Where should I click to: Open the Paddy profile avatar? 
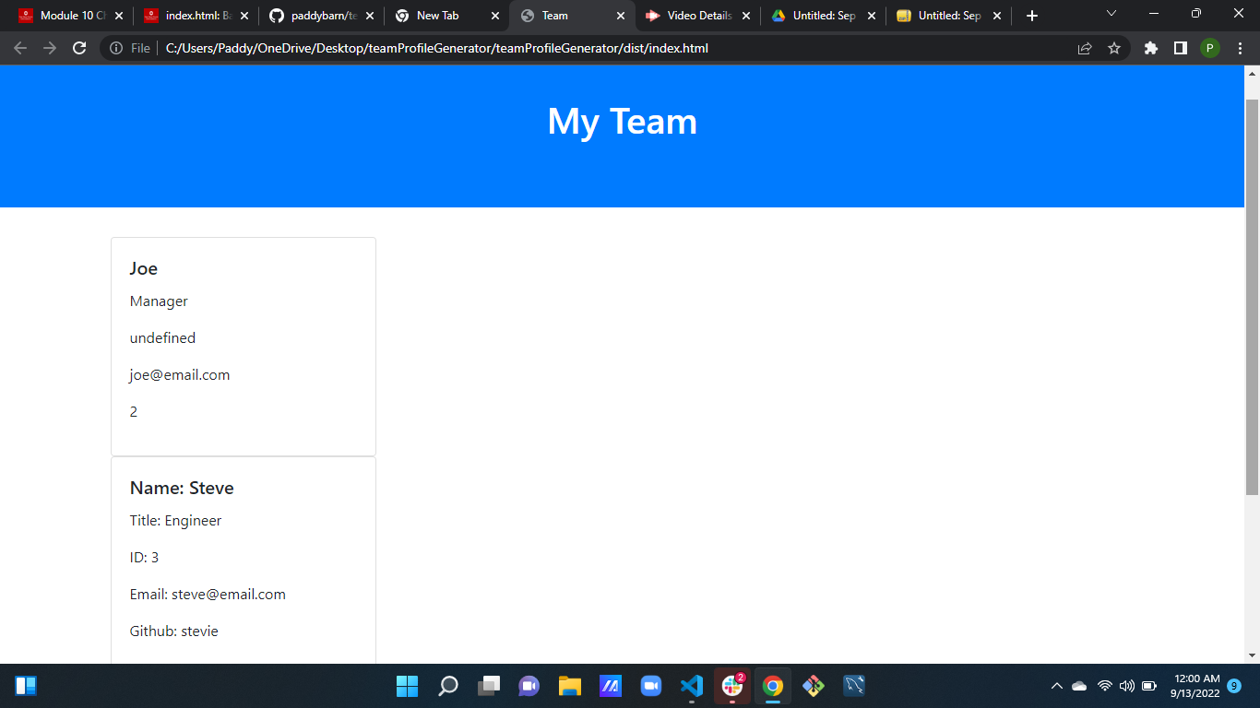[x=1210, y=48]
